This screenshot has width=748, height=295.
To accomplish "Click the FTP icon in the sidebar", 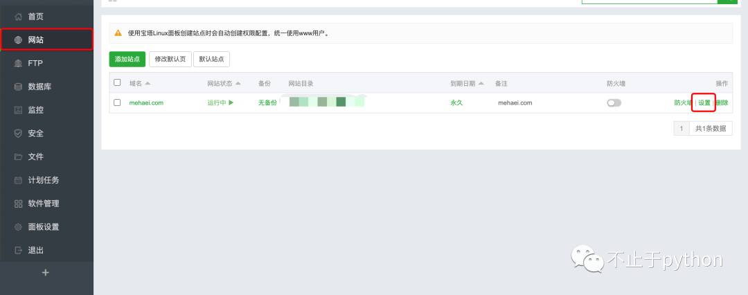I will point(19,63).
